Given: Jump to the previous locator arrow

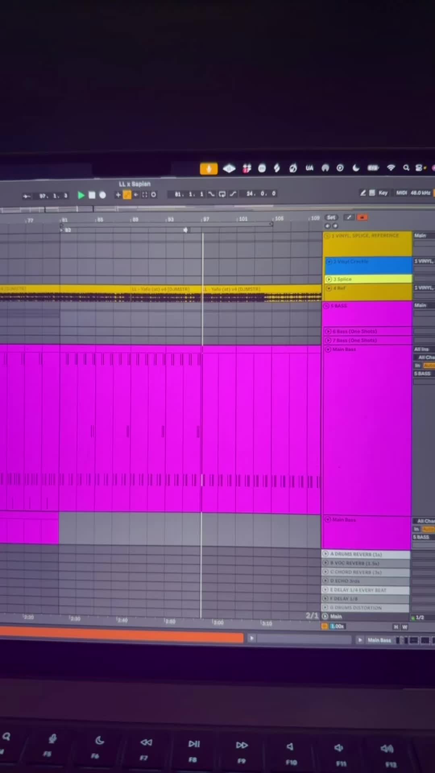Looking at the screenshot, I should 327,226.
